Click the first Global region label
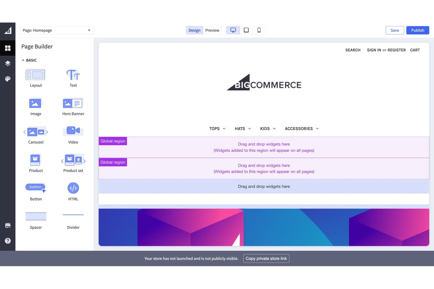The height and width of the screenshot is (289, 434). 113,141
